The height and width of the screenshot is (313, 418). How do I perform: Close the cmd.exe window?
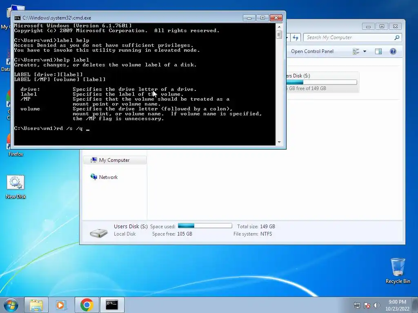(x=276, y=18)
